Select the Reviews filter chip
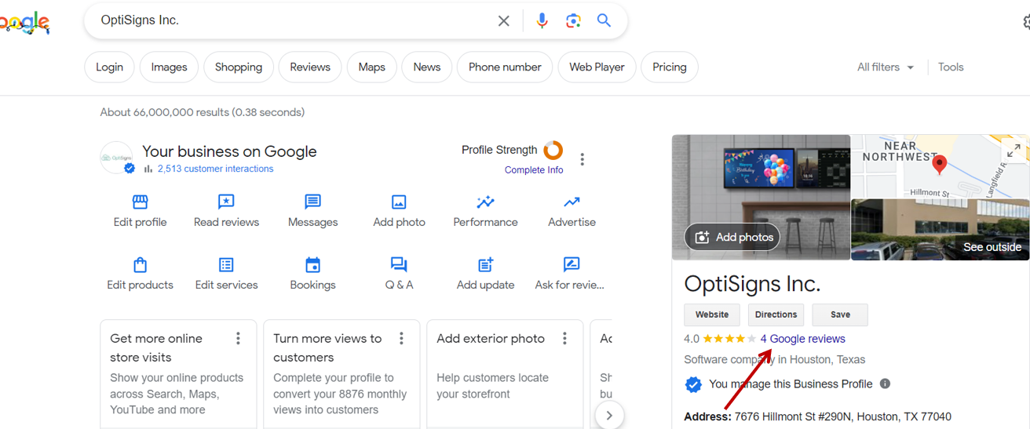This screenshot has width=1030, height=429. [310, 67]
